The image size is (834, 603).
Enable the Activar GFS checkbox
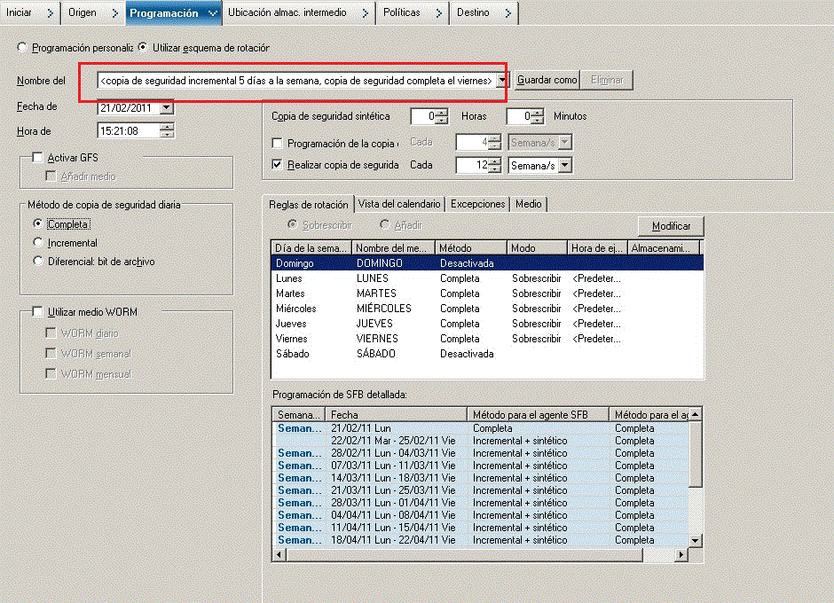(x=37, y=158)
